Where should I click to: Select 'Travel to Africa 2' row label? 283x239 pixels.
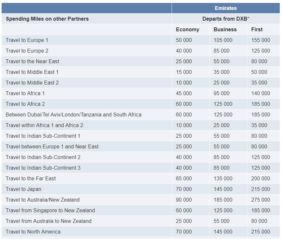(25, 104)
